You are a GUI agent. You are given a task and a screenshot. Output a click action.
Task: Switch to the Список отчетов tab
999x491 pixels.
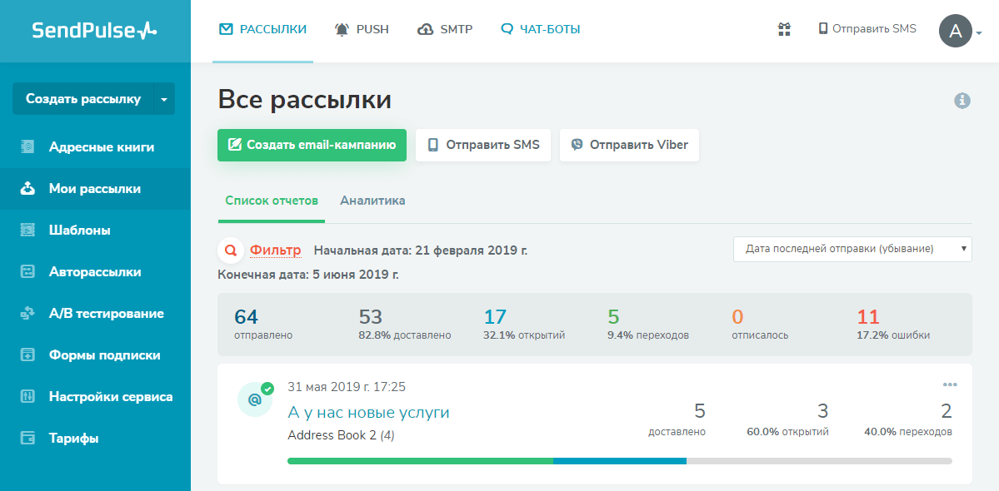click(x=272, y=201)
